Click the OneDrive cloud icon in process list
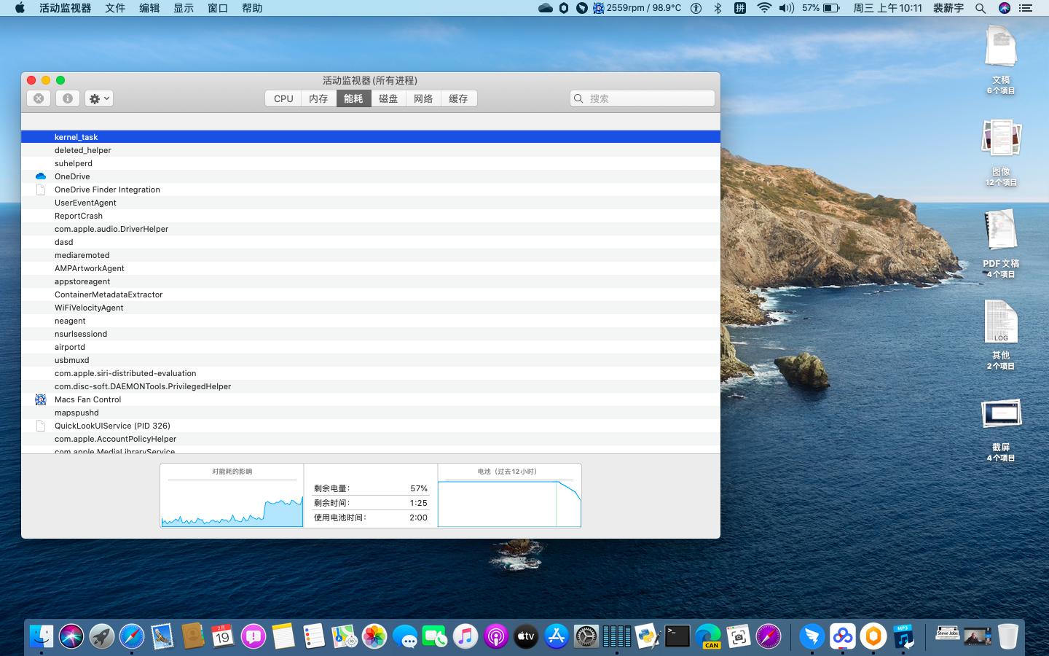 point(40,176)
